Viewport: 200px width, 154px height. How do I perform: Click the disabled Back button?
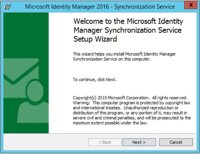click(x=105, y=142)
